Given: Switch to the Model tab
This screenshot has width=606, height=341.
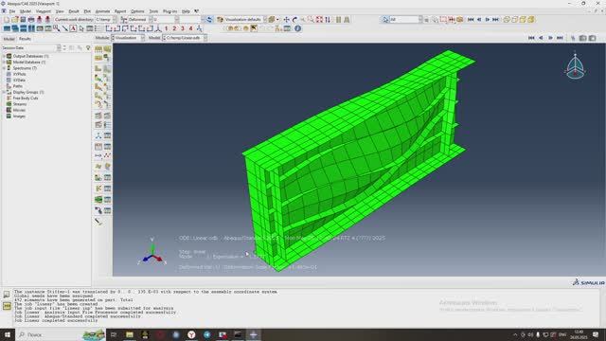Looking at the screenshot, I should coord(9,39).
